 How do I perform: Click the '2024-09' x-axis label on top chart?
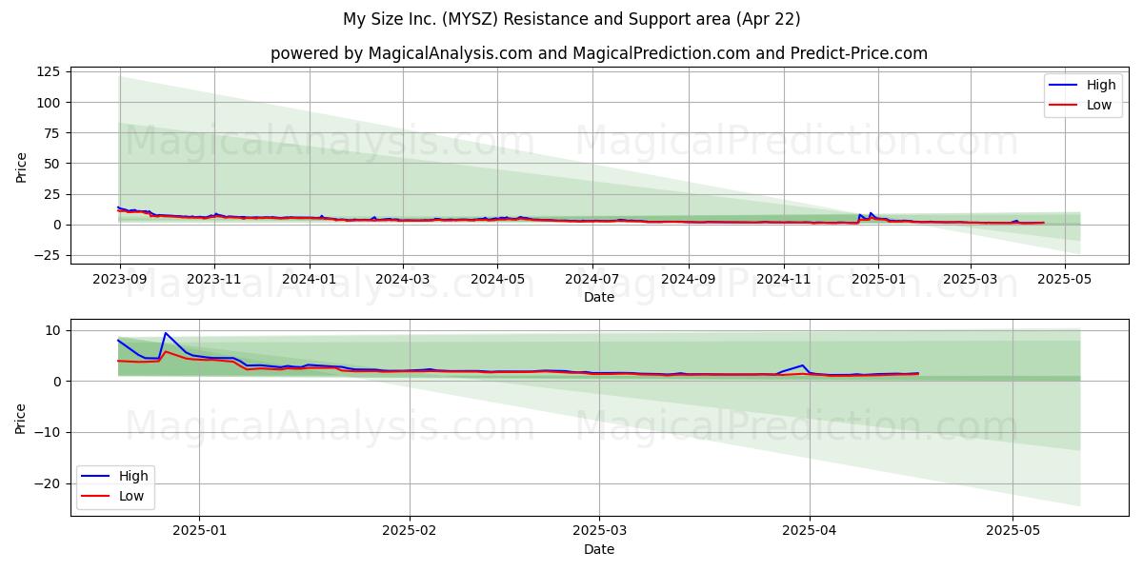click(689, 281)
